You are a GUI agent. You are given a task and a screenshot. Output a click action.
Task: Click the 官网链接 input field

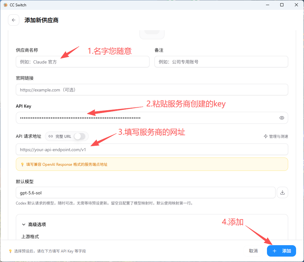tap(152, 90)
